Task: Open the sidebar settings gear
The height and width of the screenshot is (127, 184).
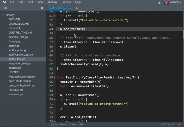Action: (42, 8)
